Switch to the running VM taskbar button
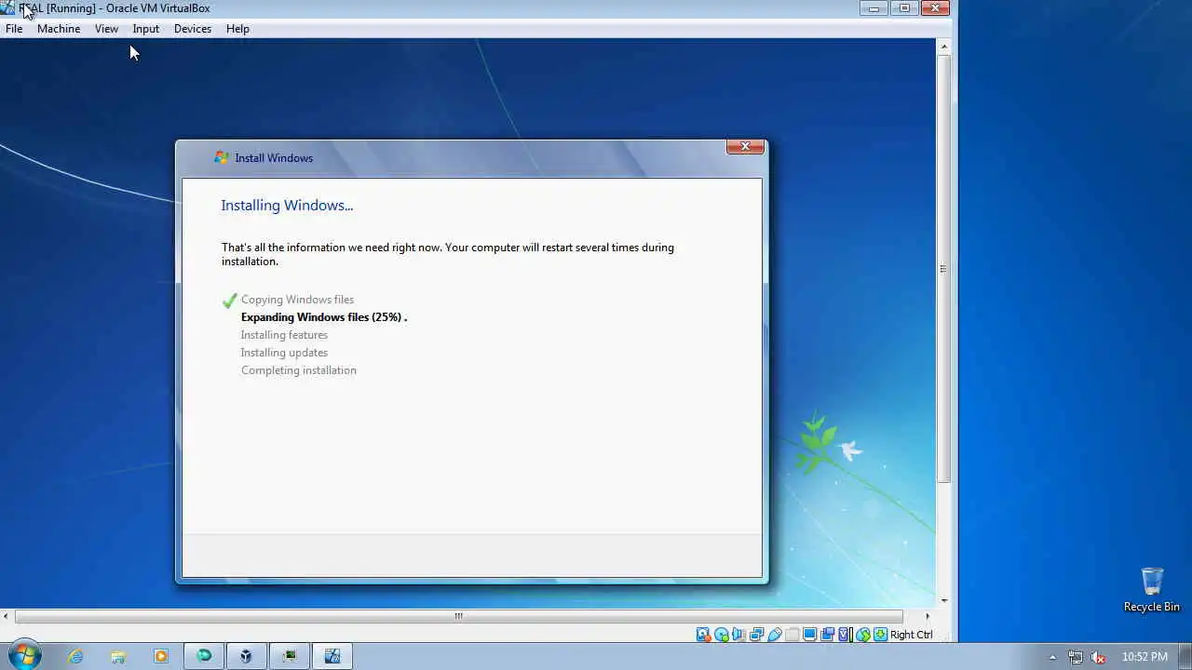1192x670 pixels. coord(289,656)
